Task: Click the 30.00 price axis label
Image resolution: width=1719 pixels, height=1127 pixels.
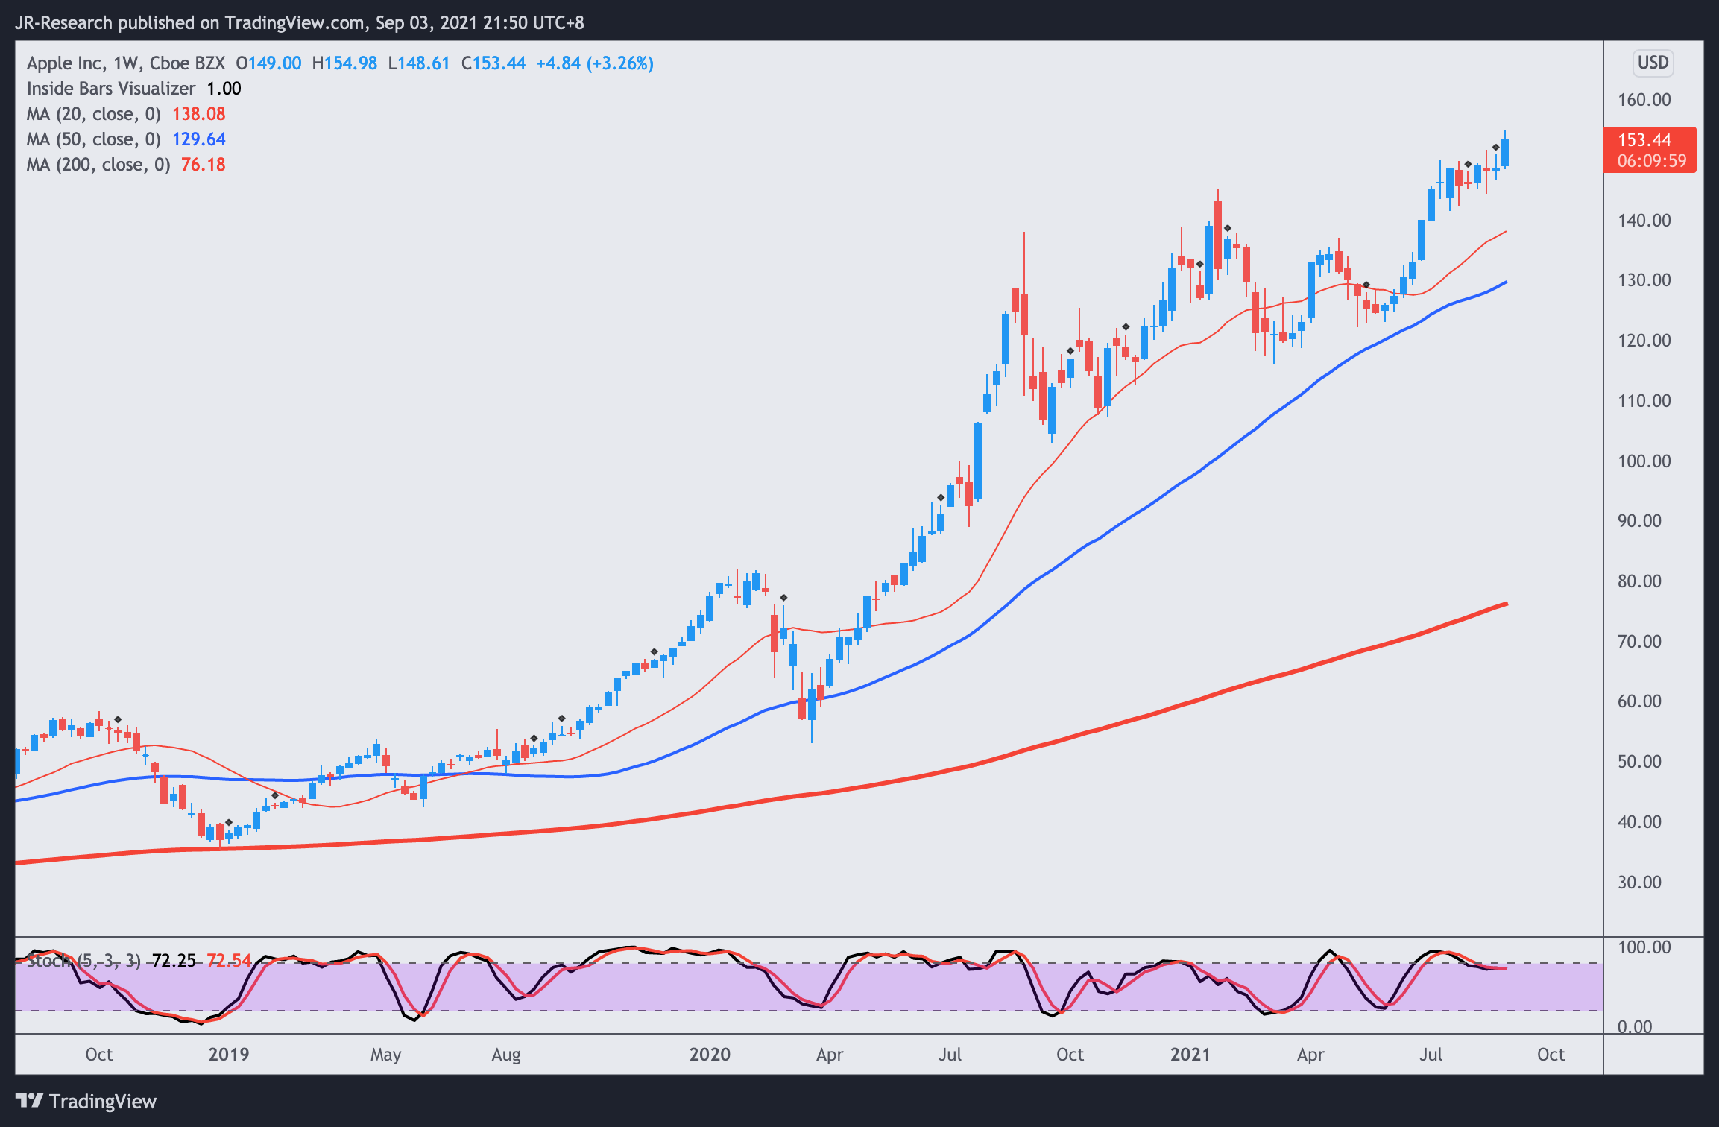Action: [1639, 883]
